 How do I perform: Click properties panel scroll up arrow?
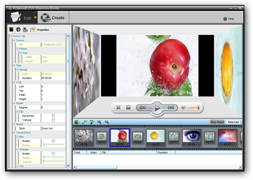[68, 36]
